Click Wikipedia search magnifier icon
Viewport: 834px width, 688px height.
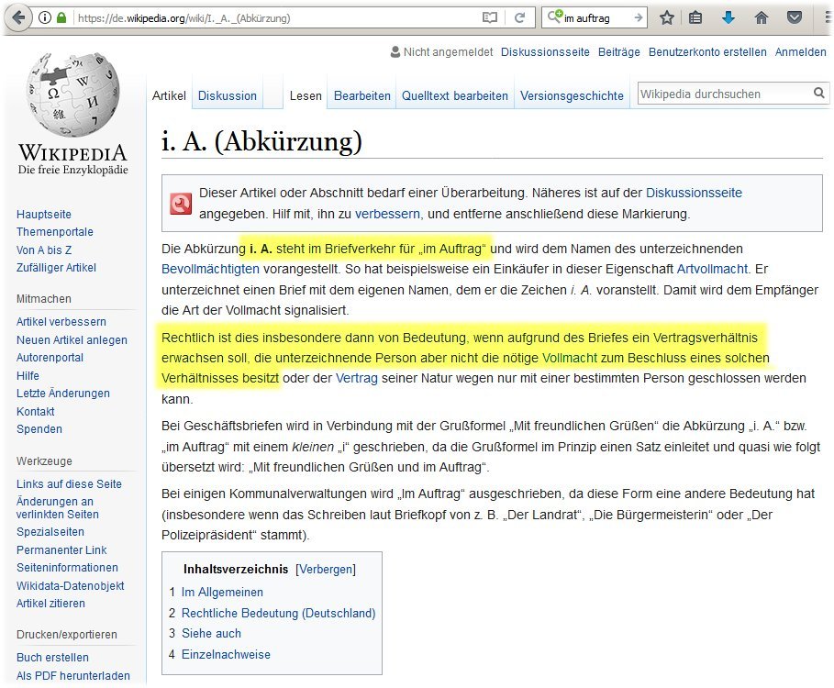pos(819,93)
